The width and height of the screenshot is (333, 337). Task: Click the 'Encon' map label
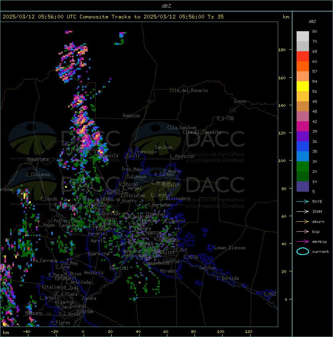point(240,101)
